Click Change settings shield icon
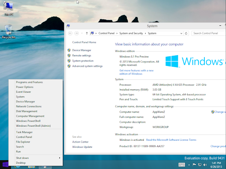 point(213,112)
